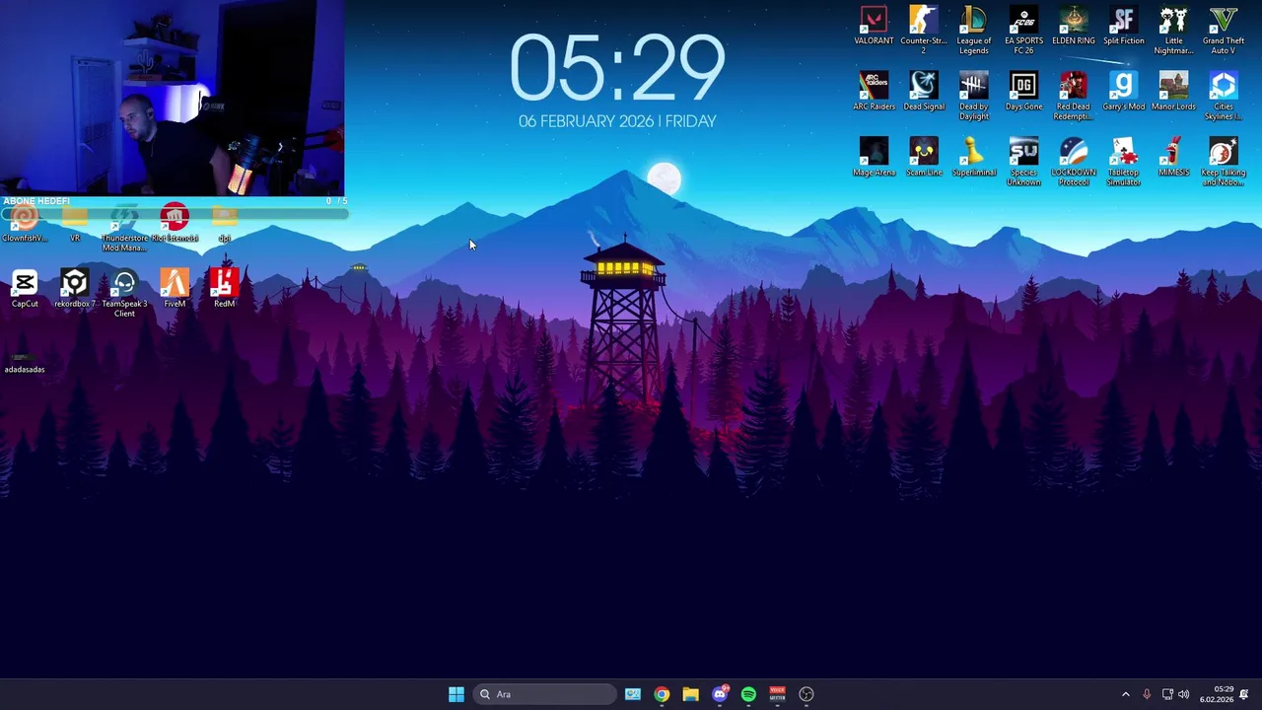1262x710 pixels.
Task: Select the Dead by Daylight shortcut
Action: point(973,97)
